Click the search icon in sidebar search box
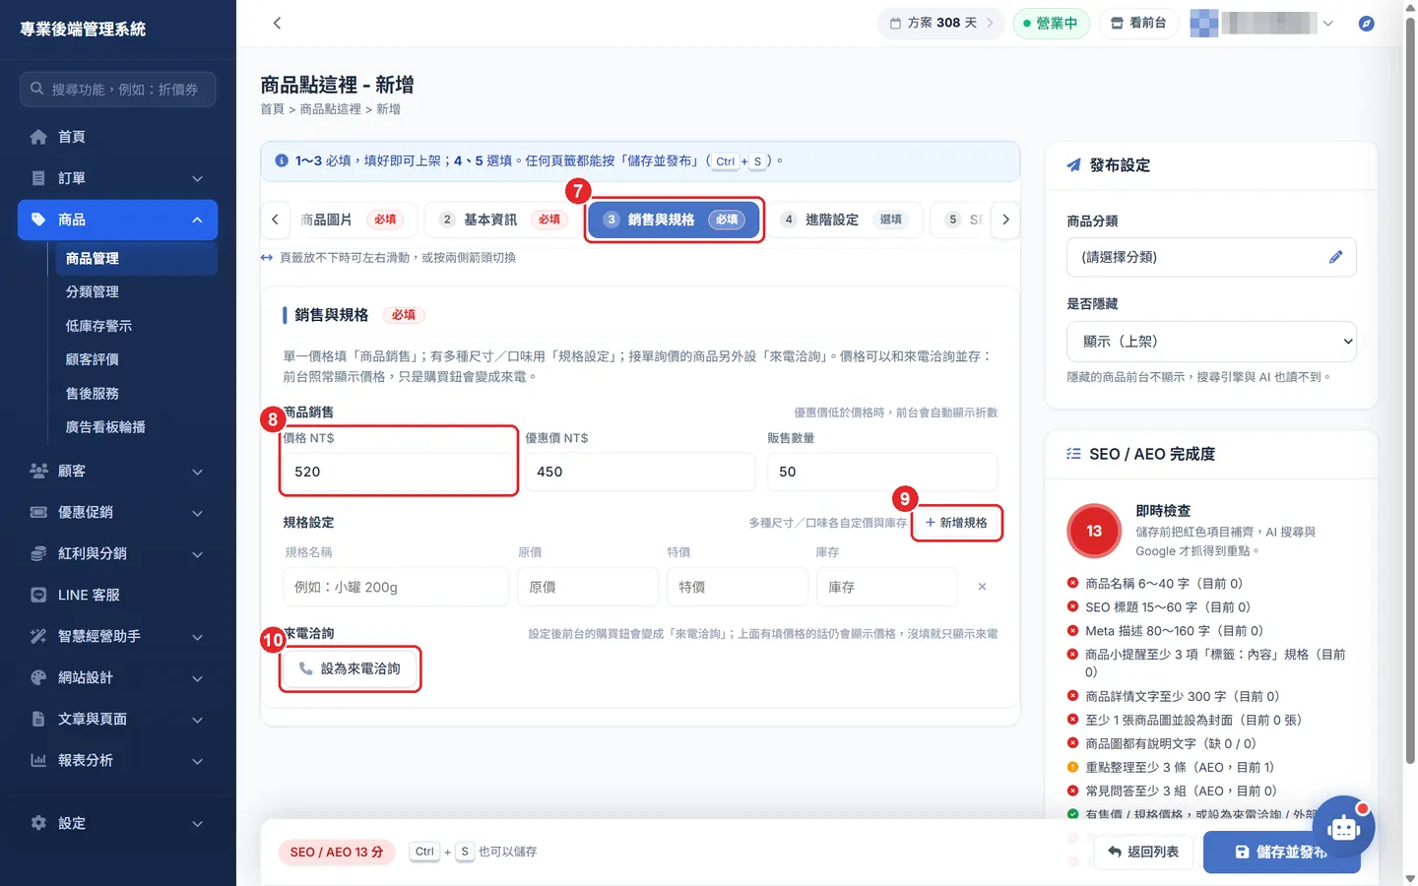 coord(36,89)
